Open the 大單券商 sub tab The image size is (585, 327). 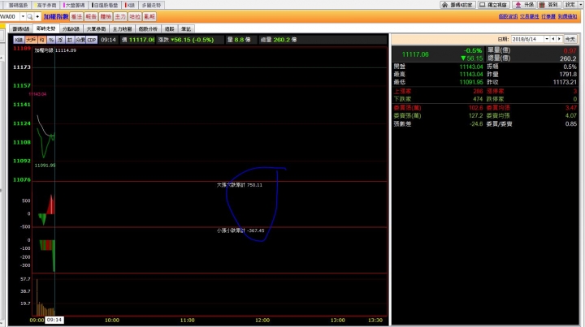96,28
